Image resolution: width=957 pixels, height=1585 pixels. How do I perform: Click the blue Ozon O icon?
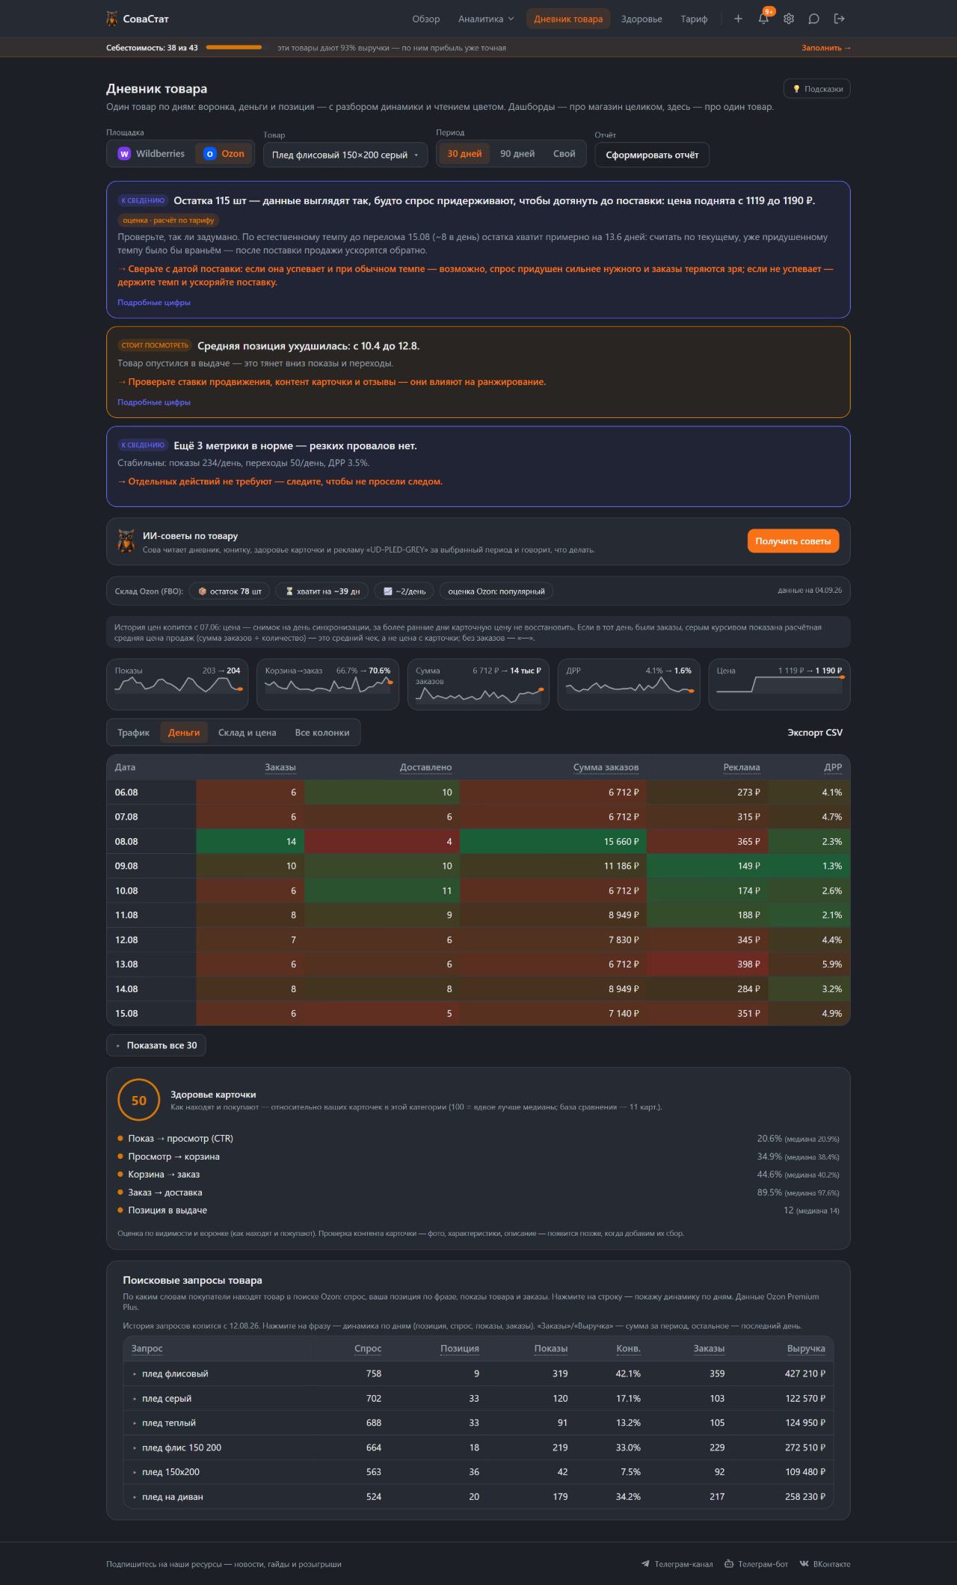click(x=210, y=154)
